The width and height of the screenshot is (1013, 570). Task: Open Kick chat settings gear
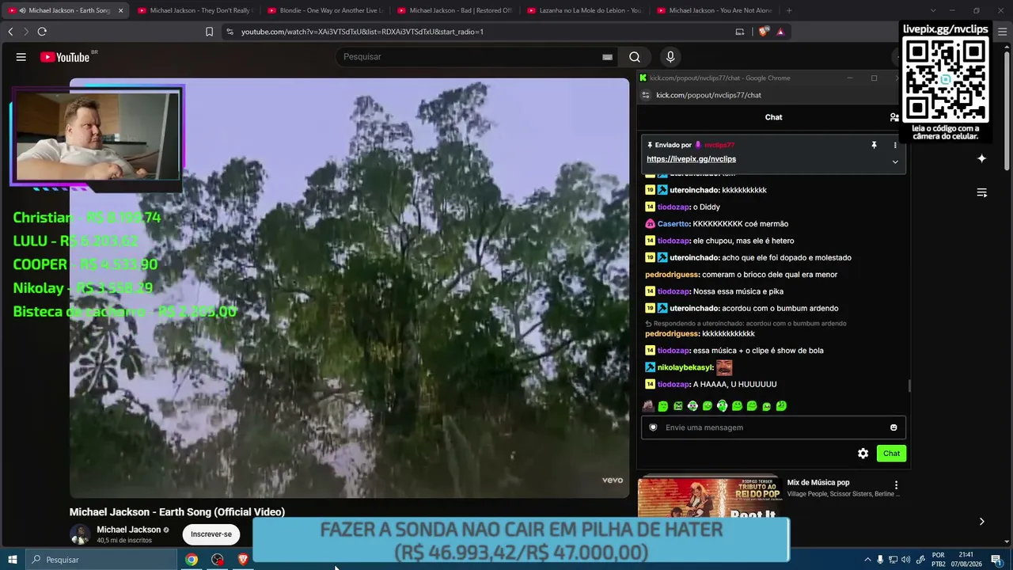tap(863, 454)
